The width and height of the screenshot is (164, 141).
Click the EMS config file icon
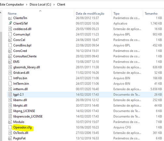coord(10,62)
